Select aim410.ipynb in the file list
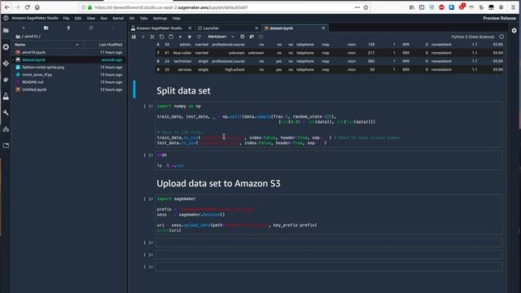Image resolution: width=521 pixels, height=293 pixels. pos(68,52)
